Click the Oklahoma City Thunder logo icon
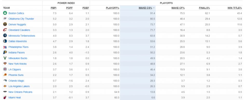This screenshot has height=100, width=244. pos(5,19)
